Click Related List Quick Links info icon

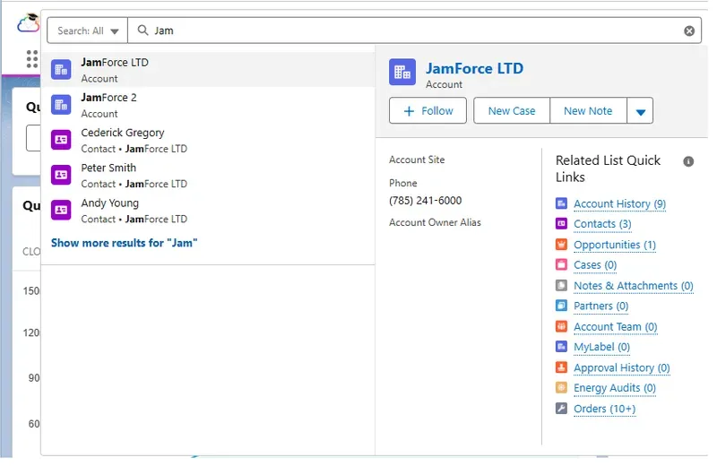pos(688,161)
